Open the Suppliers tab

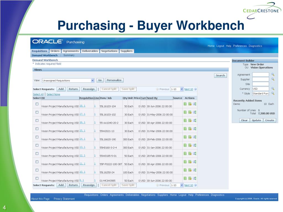(127, 51)
